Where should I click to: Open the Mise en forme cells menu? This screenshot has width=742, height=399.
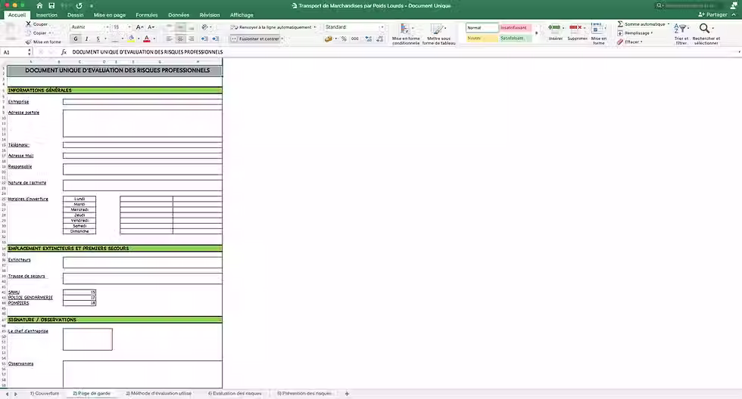[599, 33]
